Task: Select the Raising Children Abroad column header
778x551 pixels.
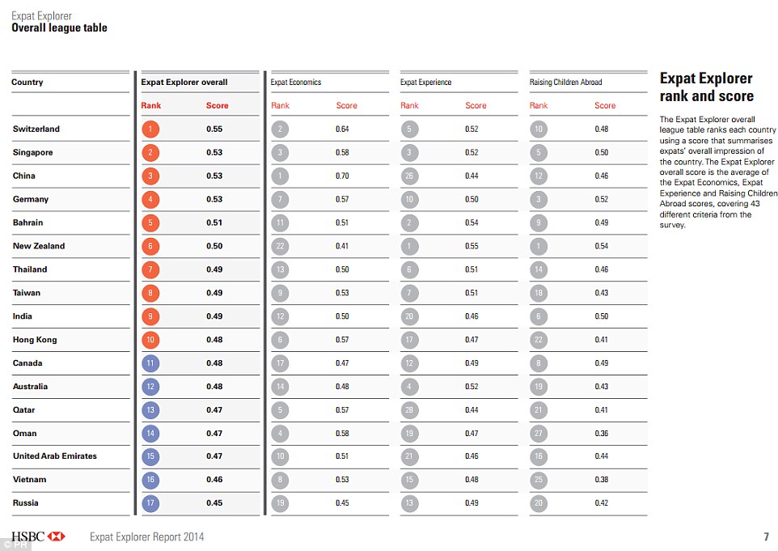Action: (x=566, y=83)
